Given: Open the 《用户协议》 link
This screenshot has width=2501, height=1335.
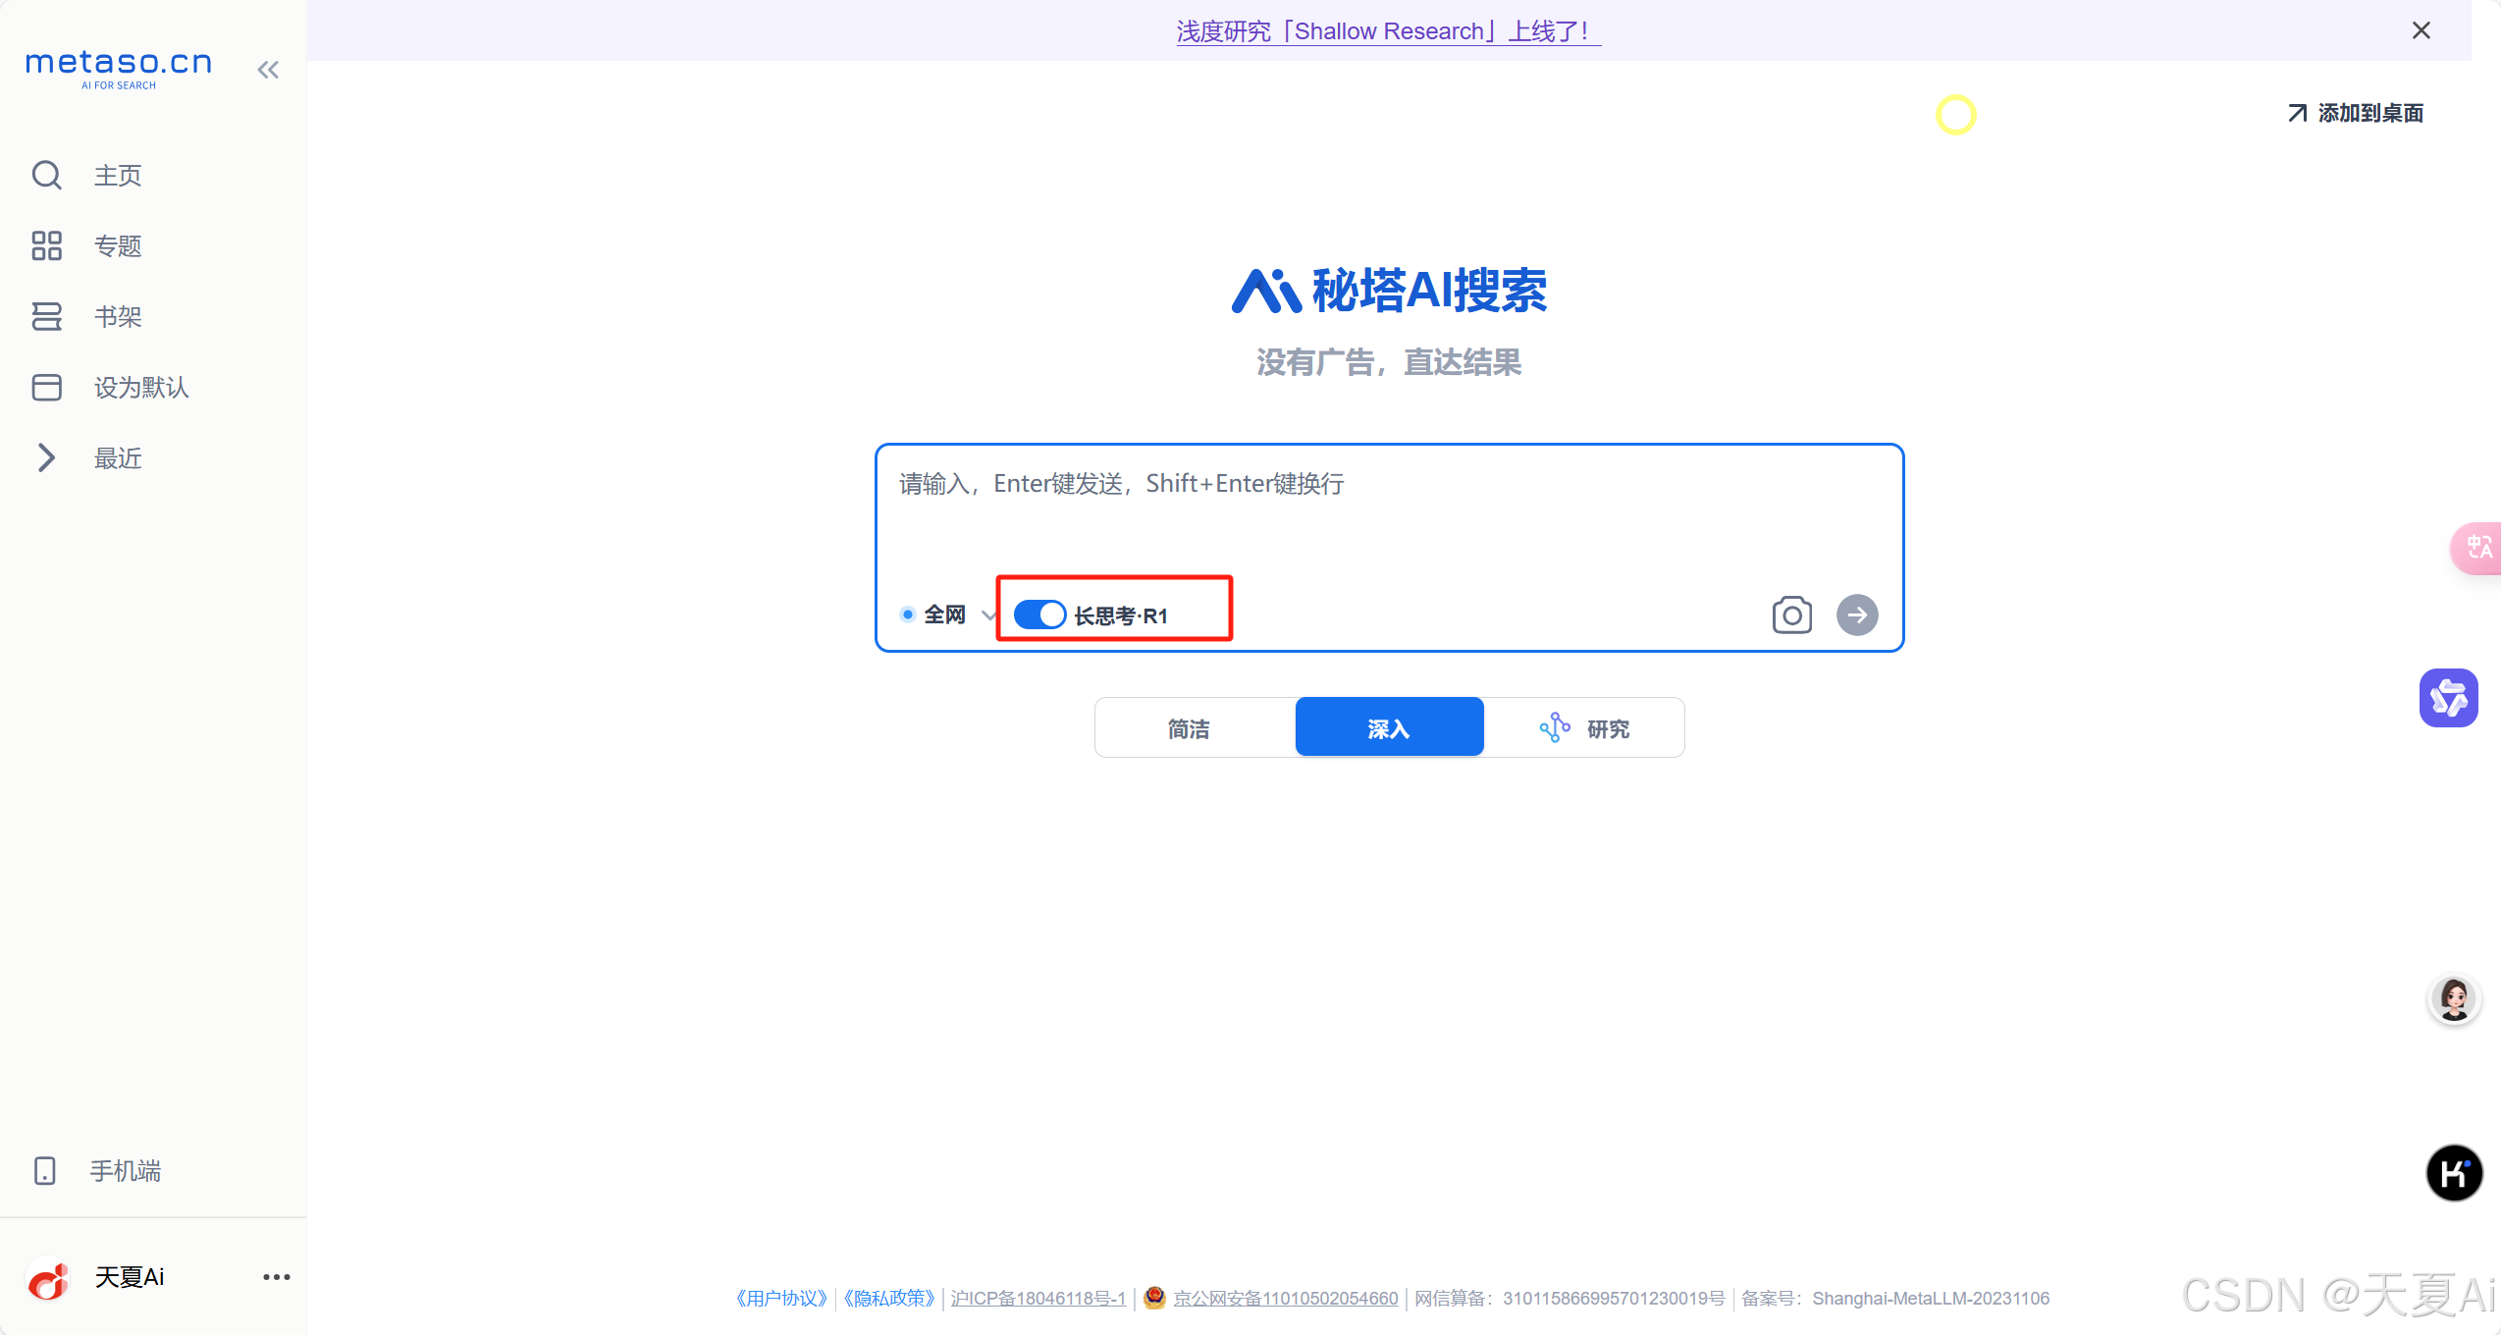Looking at the screenshot, I should [781, 1299].
